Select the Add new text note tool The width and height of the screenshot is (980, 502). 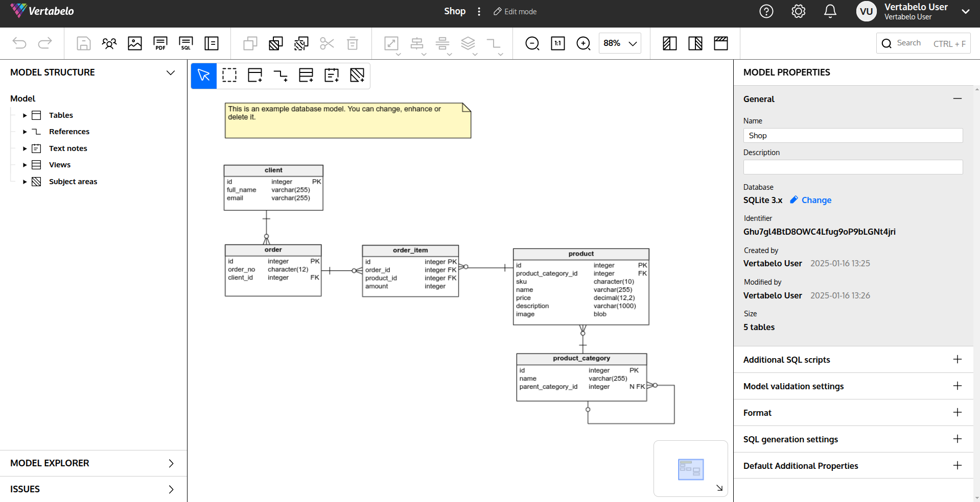(x=332, y=76)
